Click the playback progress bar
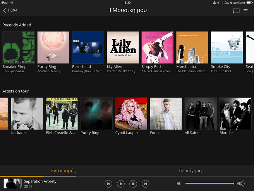Image resolution: width=254 pixels, height=191 pixels. point(127,176)
